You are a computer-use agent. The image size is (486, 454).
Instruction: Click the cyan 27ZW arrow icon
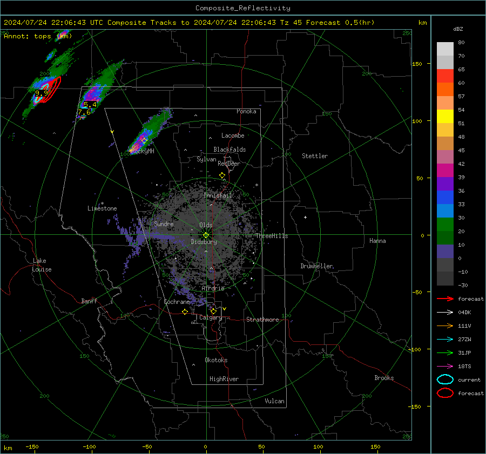click(445, 340)
